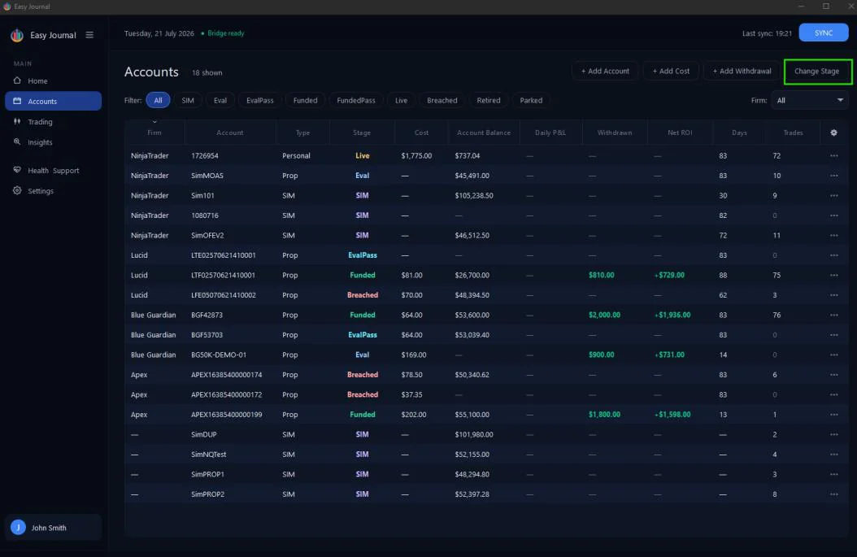Filter accounts by Breached stage
The height and width of the screenshot is (557, 857).
point(442,101)
